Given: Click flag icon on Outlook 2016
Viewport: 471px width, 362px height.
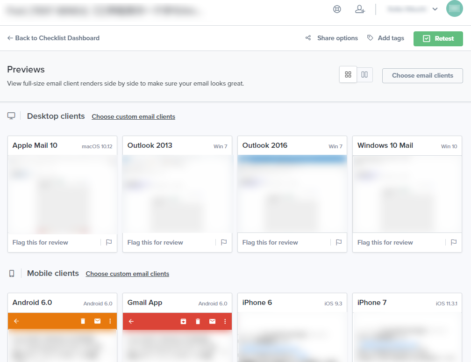Looking at the screenshot, I should pyautogui.click(x=339, y=242).
